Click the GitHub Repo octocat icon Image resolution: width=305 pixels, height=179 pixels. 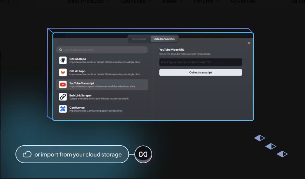pyautogui.click(x=63, y=60)
